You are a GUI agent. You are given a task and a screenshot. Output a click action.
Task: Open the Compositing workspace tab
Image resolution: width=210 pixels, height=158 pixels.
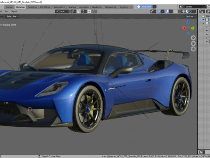click(x=111, y=7)
